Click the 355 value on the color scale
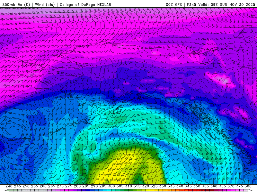Image resolution: width=257 pixels, height=192 pixels. (x=205, y=186)
